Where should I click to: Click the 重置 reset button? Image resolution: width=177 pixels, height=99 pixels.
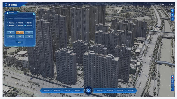tap(19, 42)
